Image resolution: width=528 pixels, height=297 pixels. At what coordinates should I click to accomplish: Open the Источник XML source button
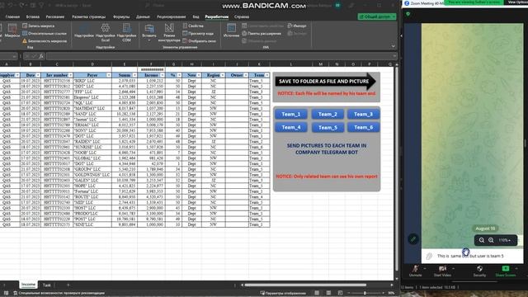pos(231,31)
